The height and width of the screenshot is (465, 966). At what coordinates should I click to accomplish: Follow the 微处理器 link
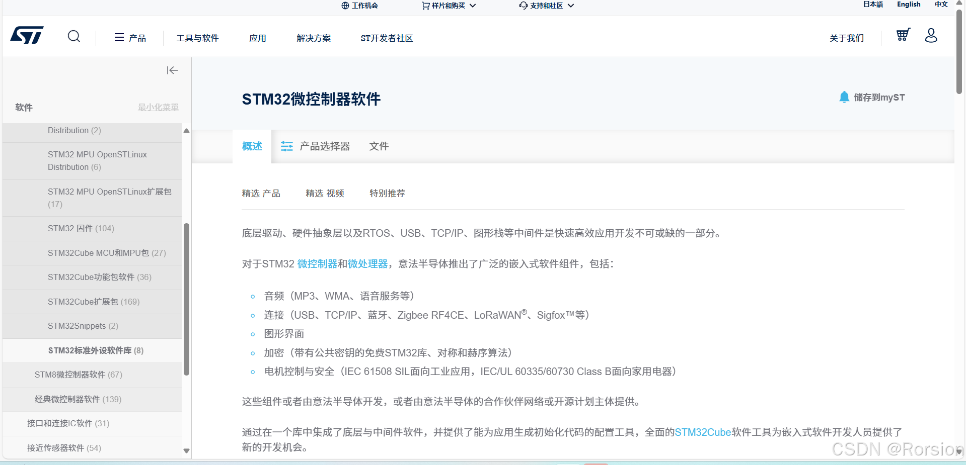(368, 264)
